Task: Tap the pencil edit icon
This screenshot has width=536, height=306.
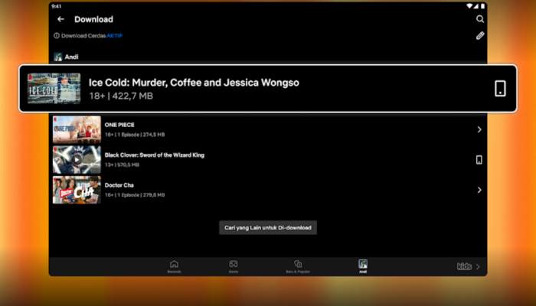Action: click(480, 35)
